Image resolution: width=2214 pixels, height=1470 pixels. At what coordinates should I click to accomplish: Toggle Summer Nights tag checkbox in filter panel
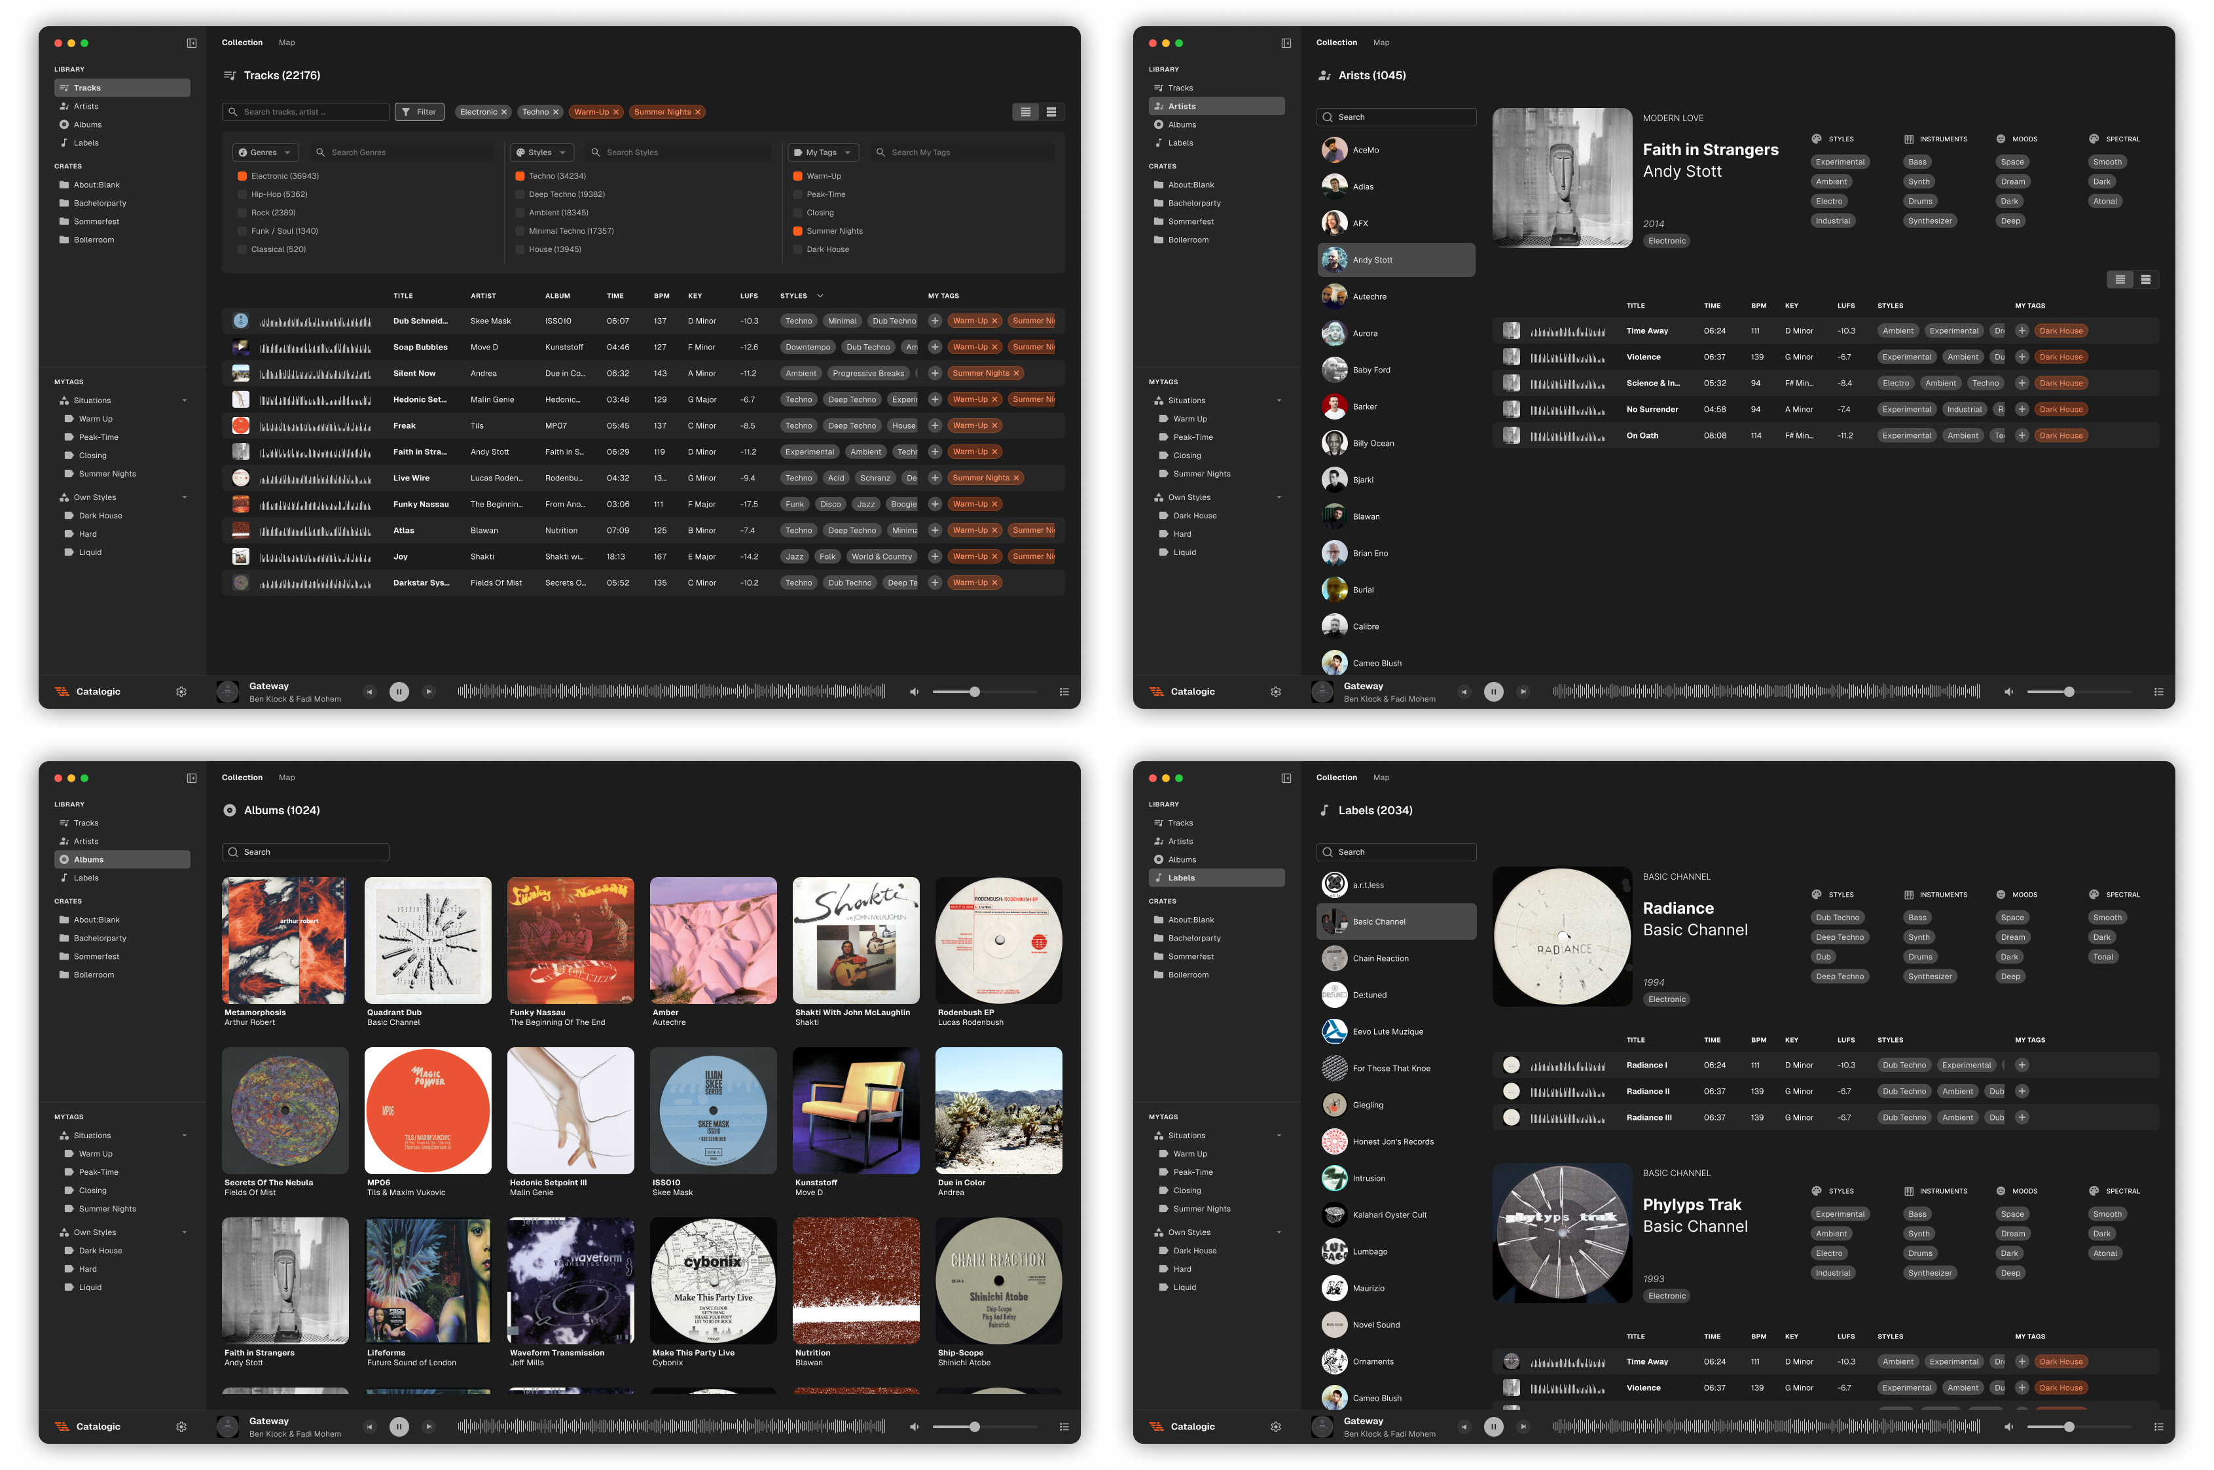pyautogui.click(x=797, y=230)
